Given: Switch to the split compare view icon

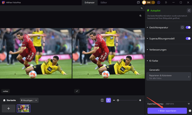Looking at the screenshot, I should coord(102,100).
